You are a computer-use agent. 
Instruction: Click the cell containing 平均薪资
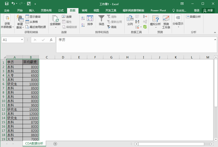tap(31, 62)
